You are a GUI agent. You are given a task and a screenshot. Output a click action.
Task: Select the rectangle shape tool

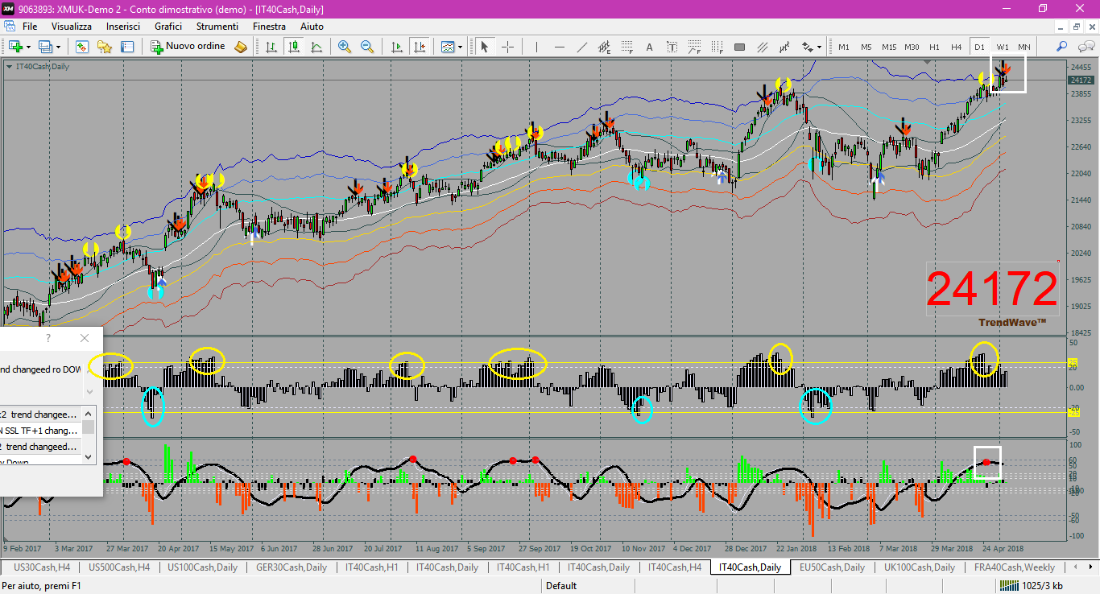click(739, 47)
